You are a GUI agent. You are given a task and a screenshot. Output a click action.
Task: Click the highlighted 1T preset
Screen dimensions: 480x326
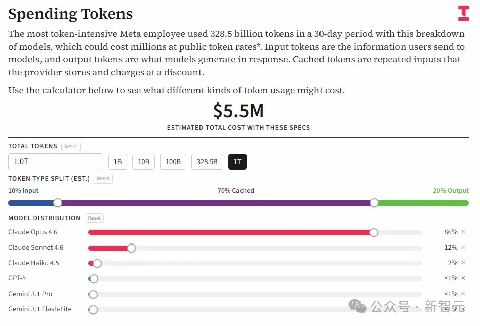tap(237, 161)
